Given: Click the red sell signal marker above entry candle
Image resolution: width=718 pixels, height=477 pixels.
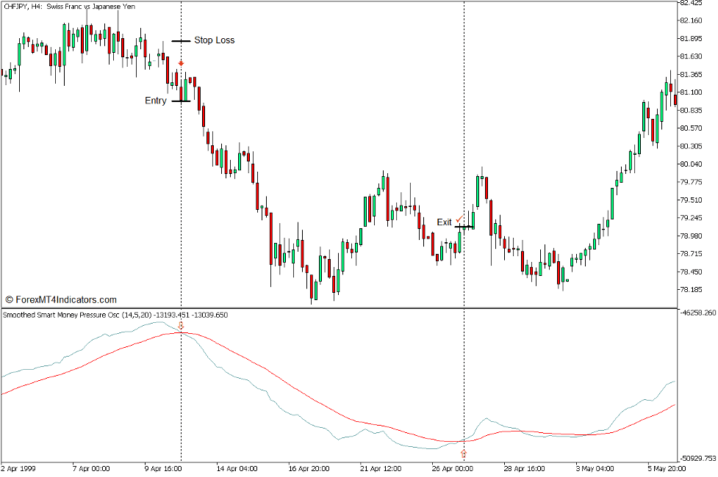Looking at the screenshot, I should click(x=181, y=64).
